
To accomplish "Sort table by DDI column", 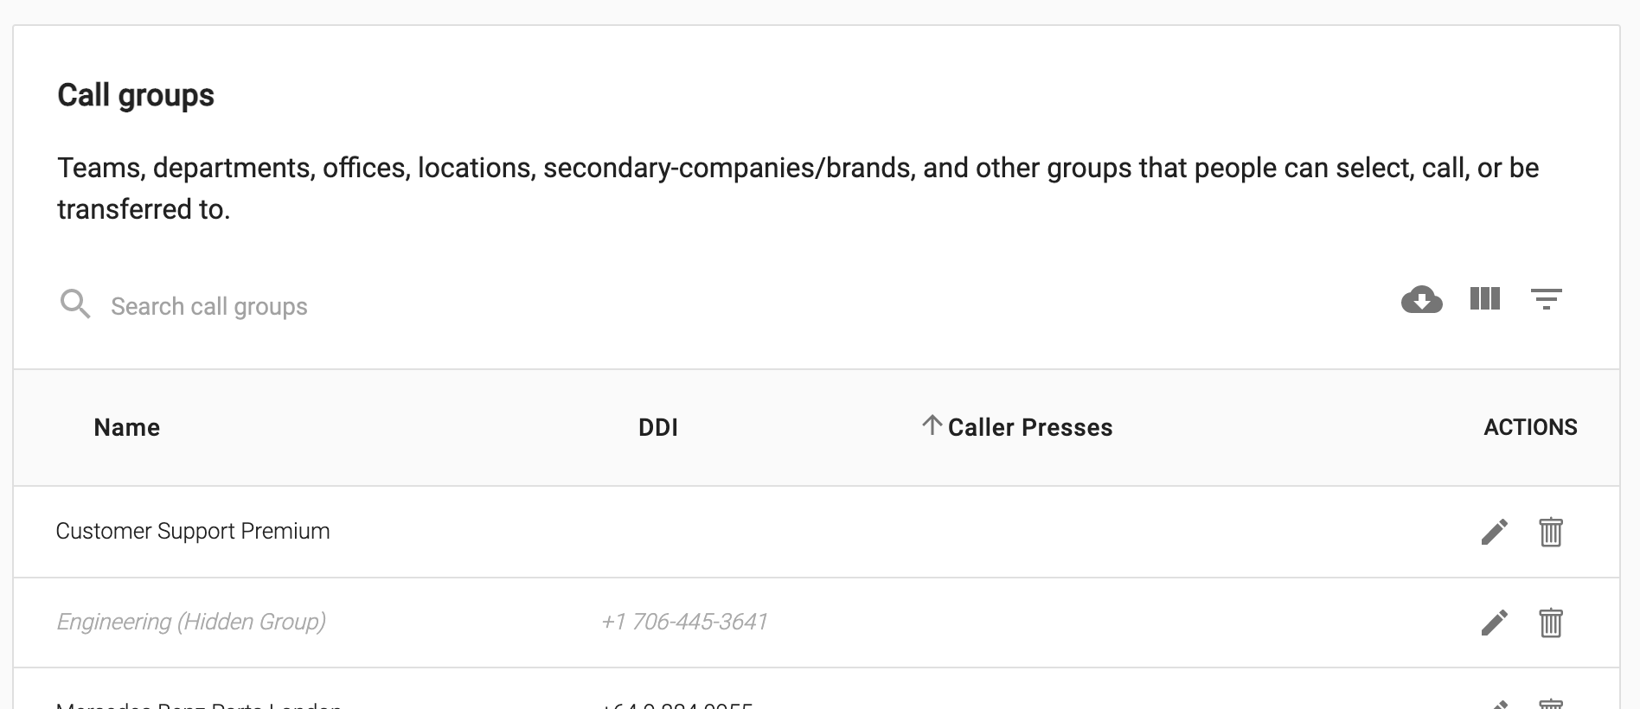I will [x=657, y=427].
